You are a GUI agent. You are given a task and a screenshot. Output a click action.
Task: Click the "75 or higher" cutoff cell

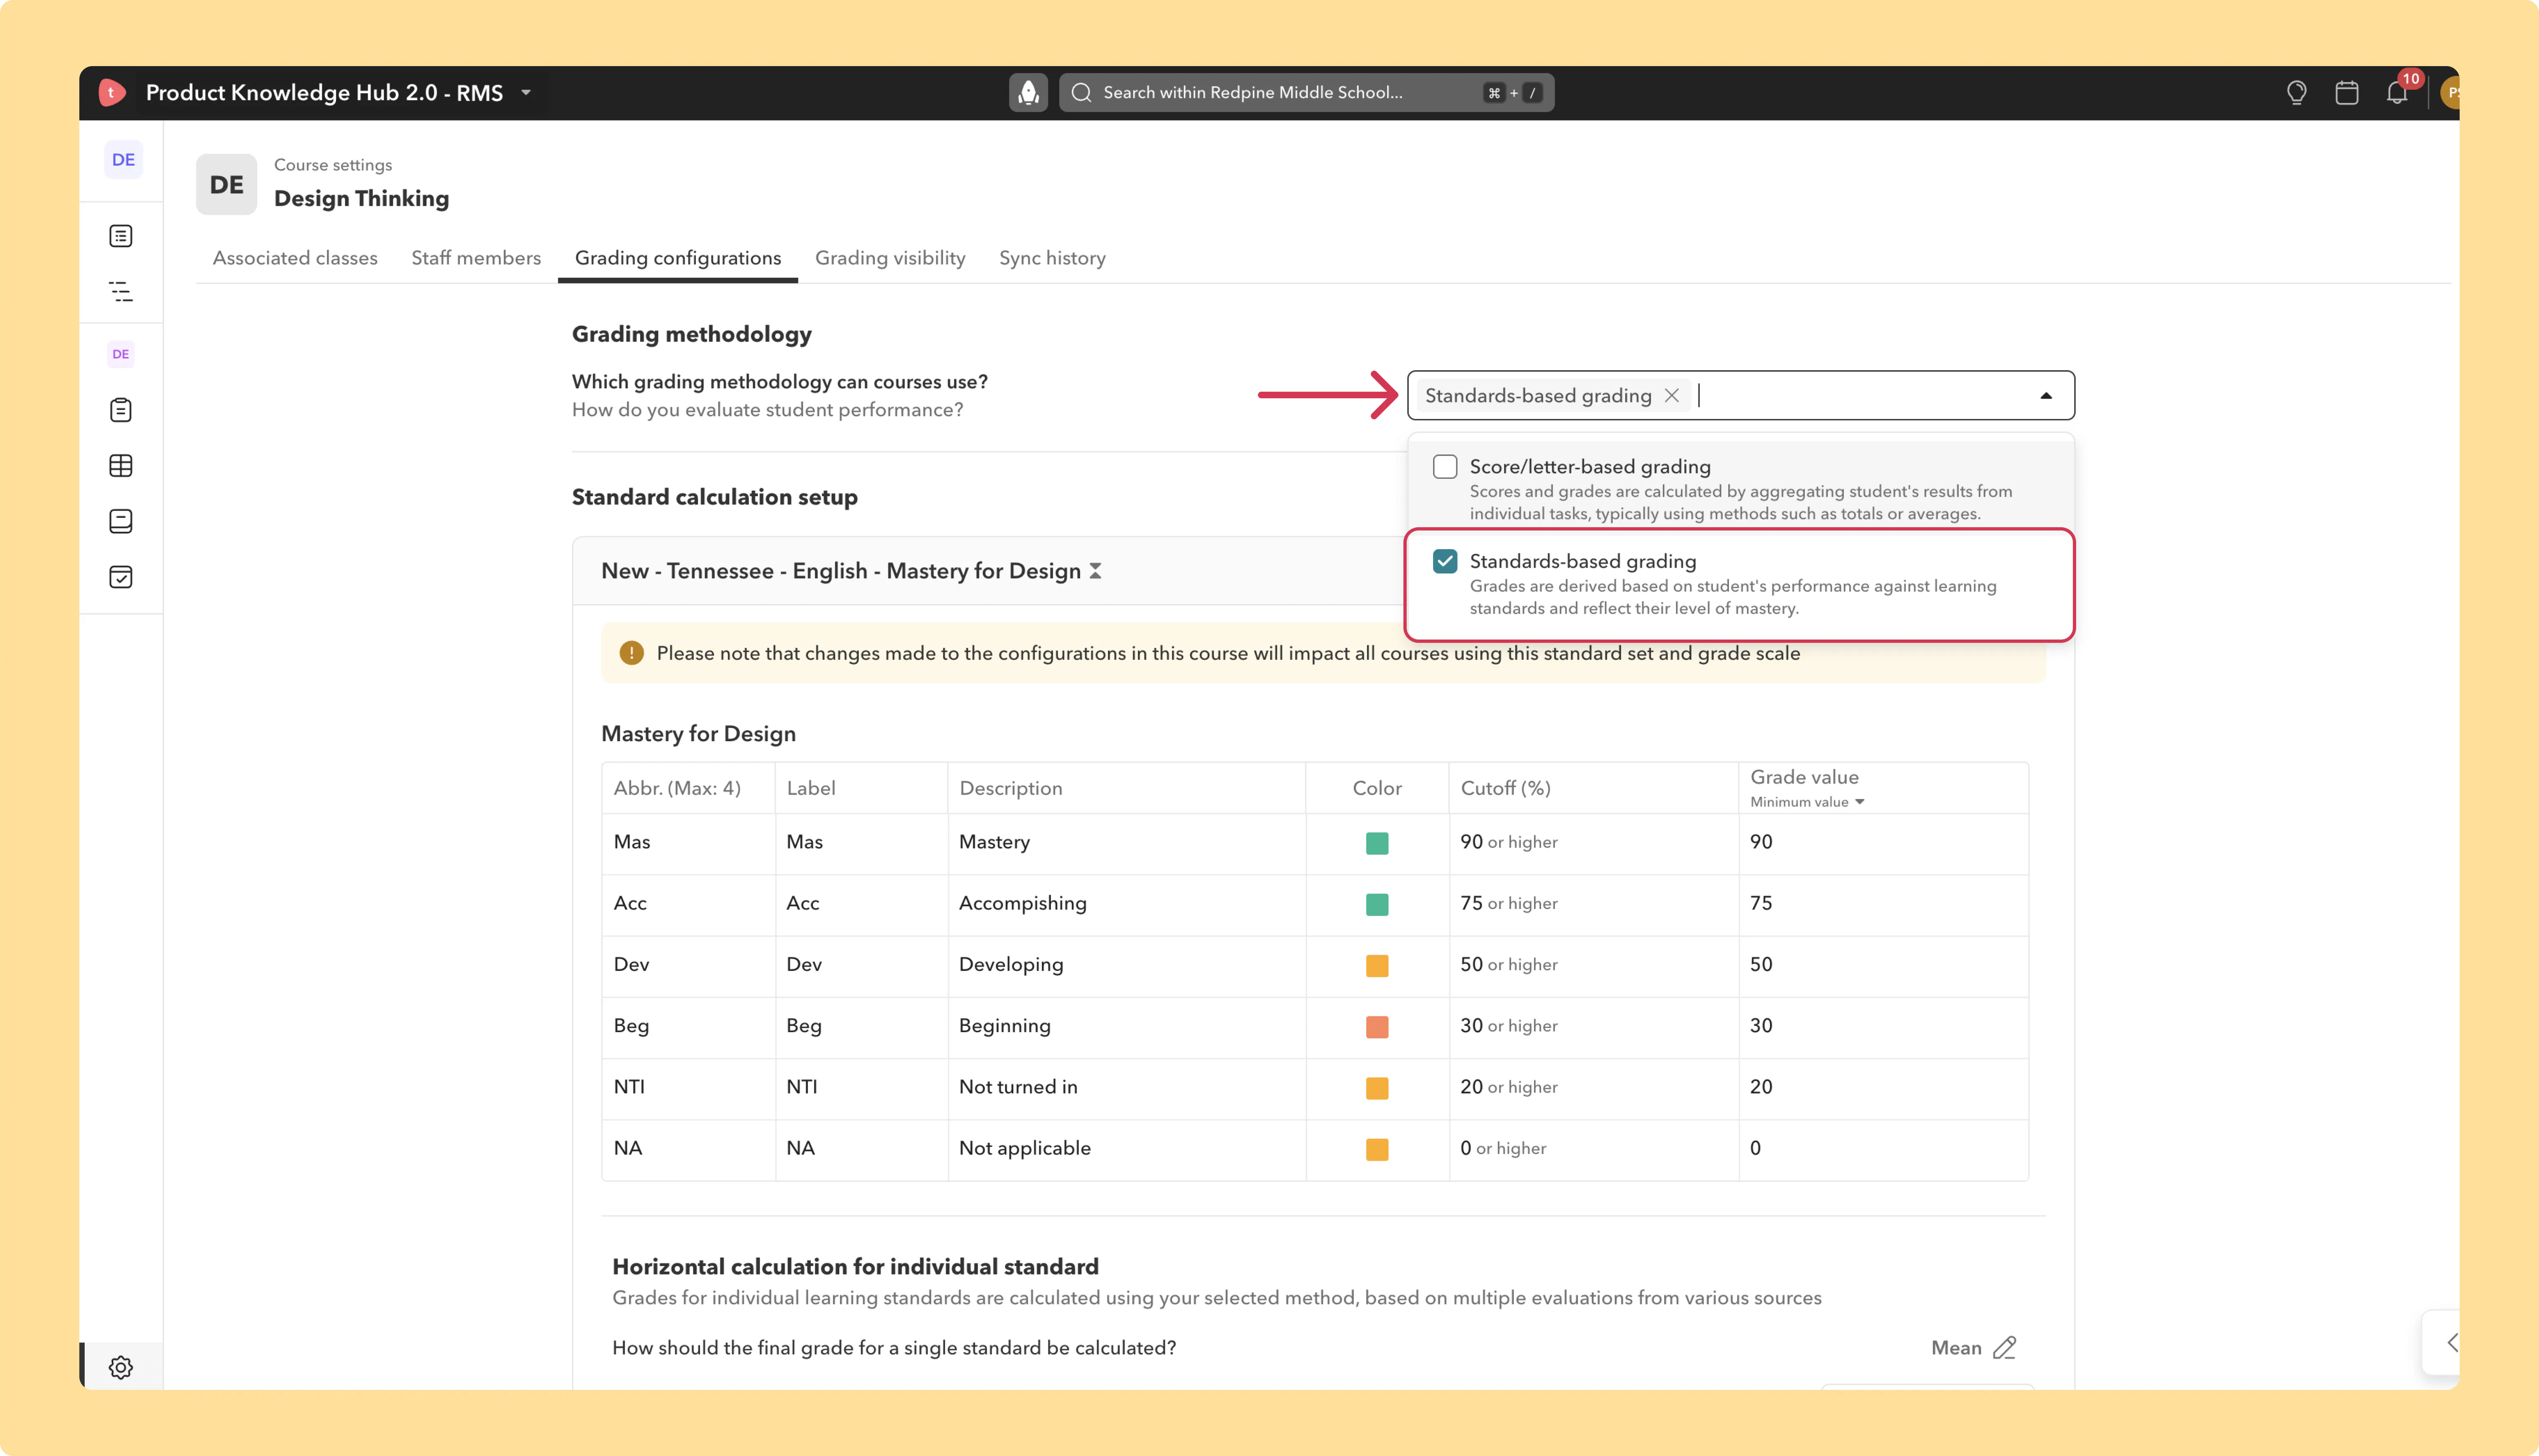pyautogui.click(x=1593, y=904)
